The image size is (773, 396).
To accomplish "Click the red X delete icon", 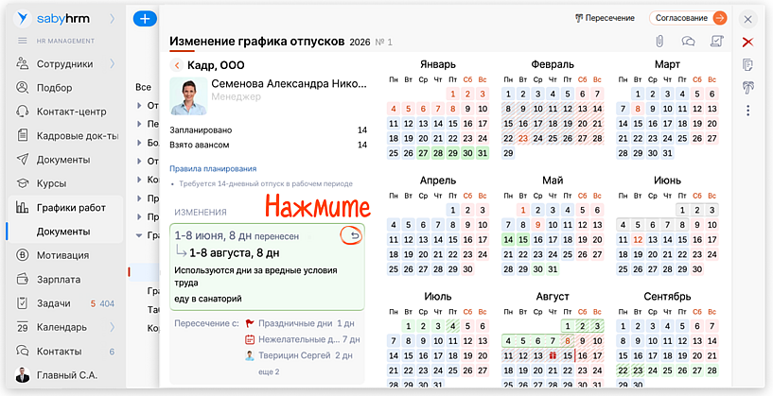I will [747, 42].
